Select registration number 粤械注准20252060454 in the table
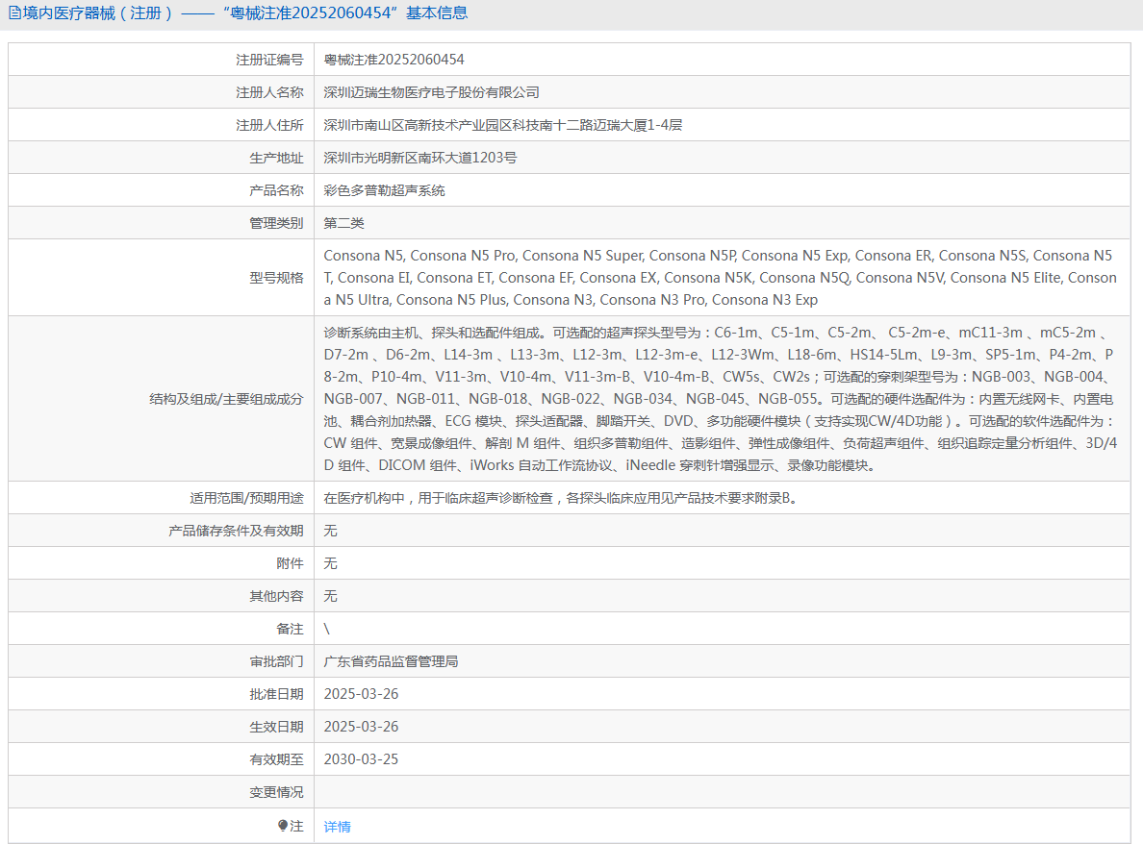Viewport: 1143px width, 844px height. tap(394, 60)
